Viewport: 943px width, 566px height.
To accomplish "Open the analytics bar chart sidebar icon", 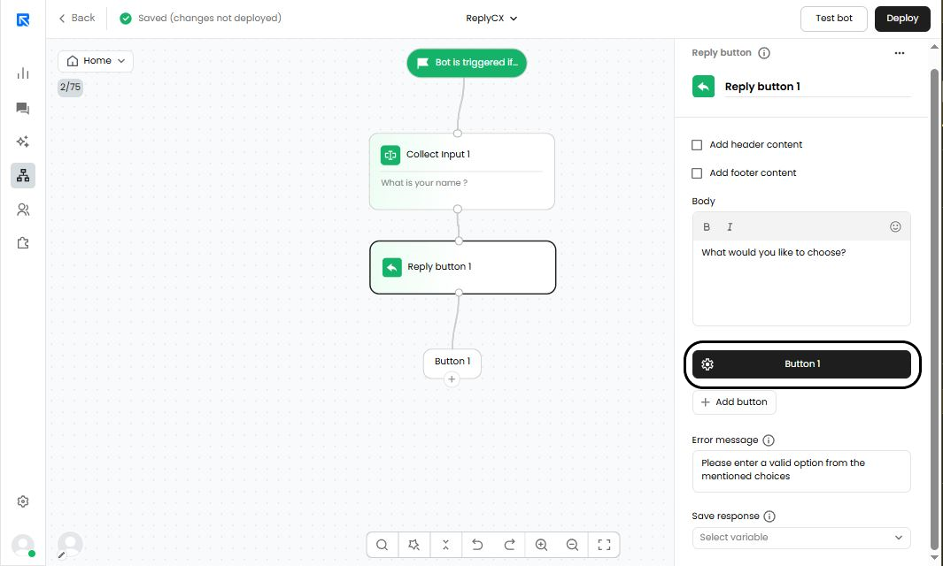I will pos(23,73).
